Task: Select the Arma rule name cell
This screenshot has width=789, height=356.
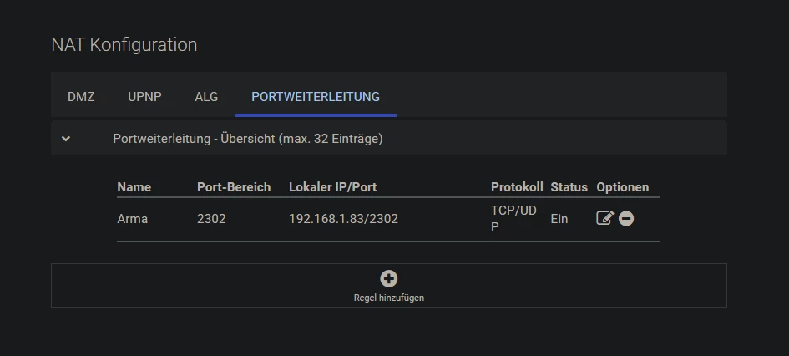Action: 133,219
